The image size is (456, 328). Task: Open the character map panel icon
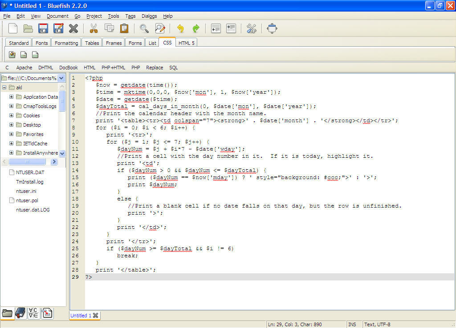click(33, 313)
